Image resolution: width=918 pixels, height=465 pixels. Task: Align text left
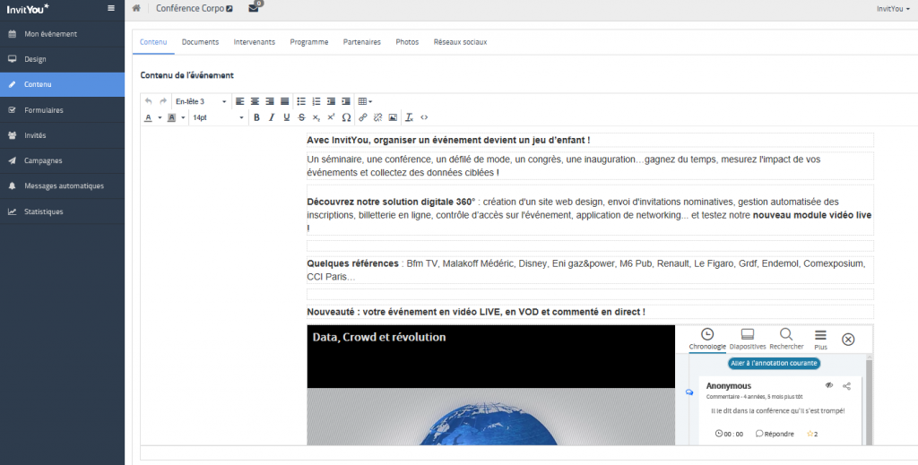239,101
